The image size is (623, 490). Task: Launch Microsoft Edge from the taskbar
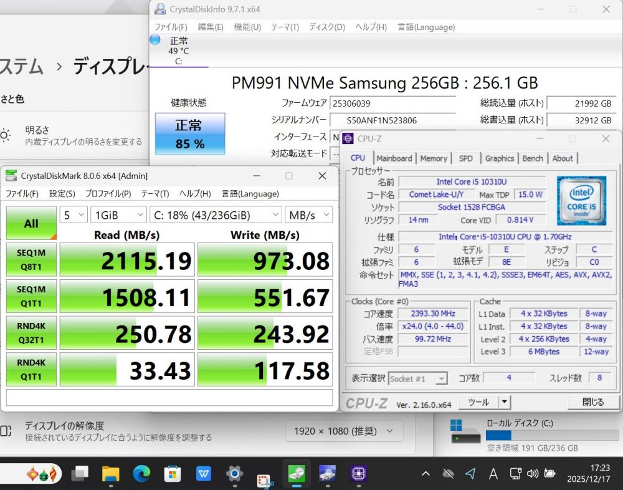point(141,474)
